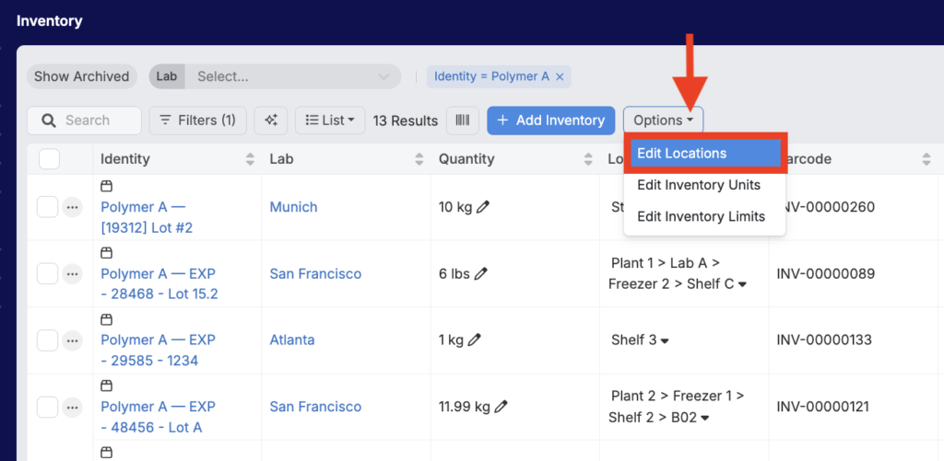Open San Francisco lab link in Lot 15.2 row
This screenshot has height=461, width=944.
(315, 274)
